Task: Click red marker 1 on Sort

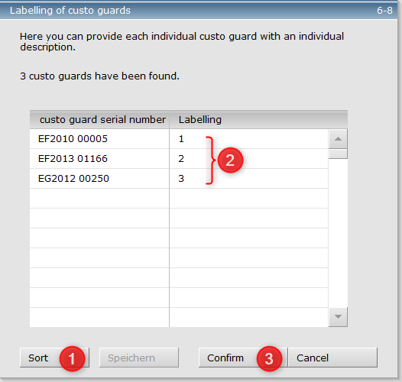Action: pos(72,358)
